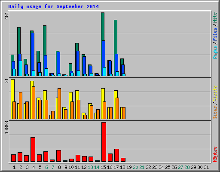Click the '13863' KBytes axis maximum label
This screenshot has width=220, height=172.
pyautogui.click(x=6, y=128)
